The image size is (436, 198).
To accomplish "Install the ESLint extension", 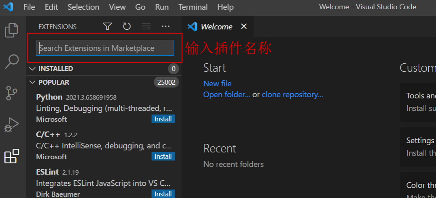I will coord(163,194).
